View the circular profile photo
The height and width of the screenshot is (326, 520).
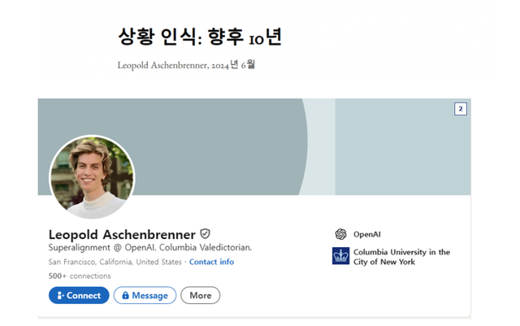[x=92, y=177]
